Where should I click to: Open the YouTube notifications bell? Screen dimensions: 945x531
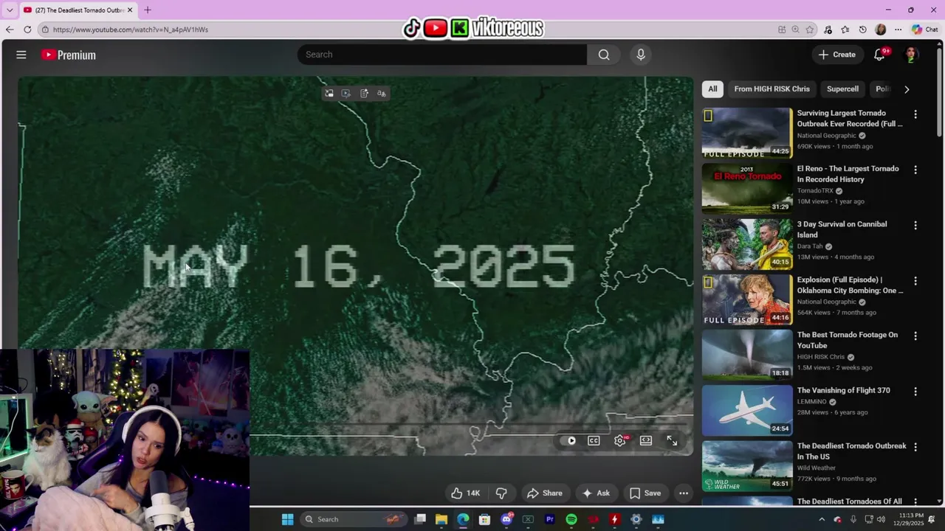[879, 55]
